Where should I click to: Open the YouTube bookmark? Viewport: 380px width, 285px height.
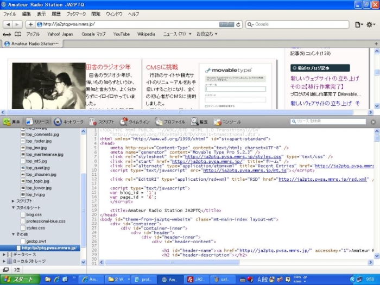tap(122, 34)
